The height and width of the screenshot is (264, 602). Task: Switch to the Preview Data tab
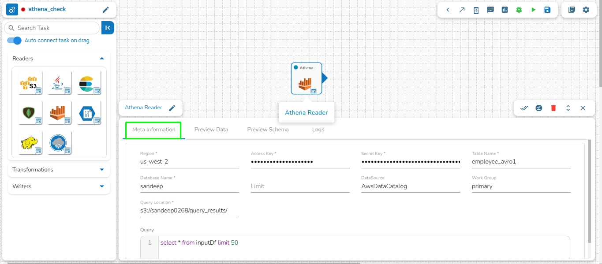coord(211,130)
